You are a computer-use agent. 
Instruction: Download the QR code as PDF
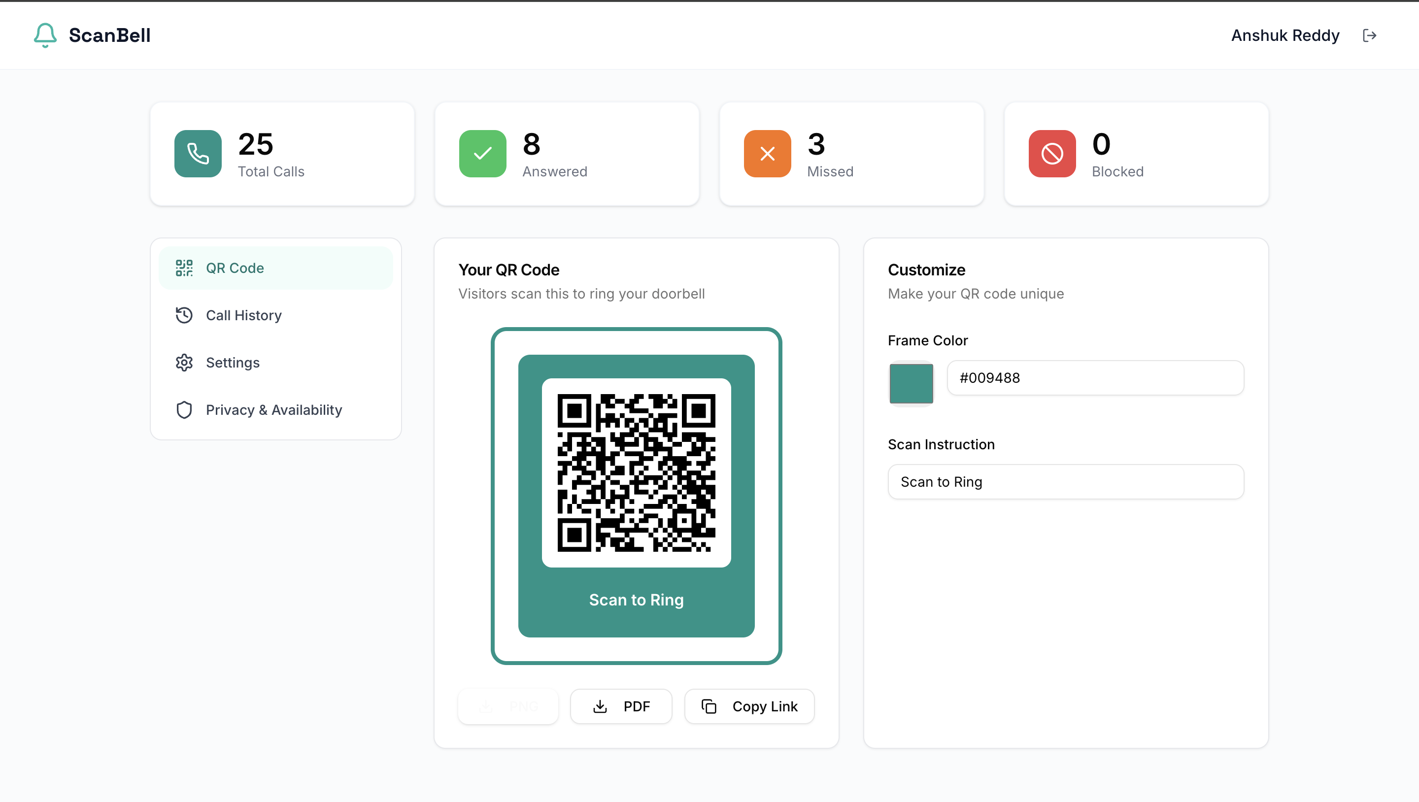click(621, 706)
